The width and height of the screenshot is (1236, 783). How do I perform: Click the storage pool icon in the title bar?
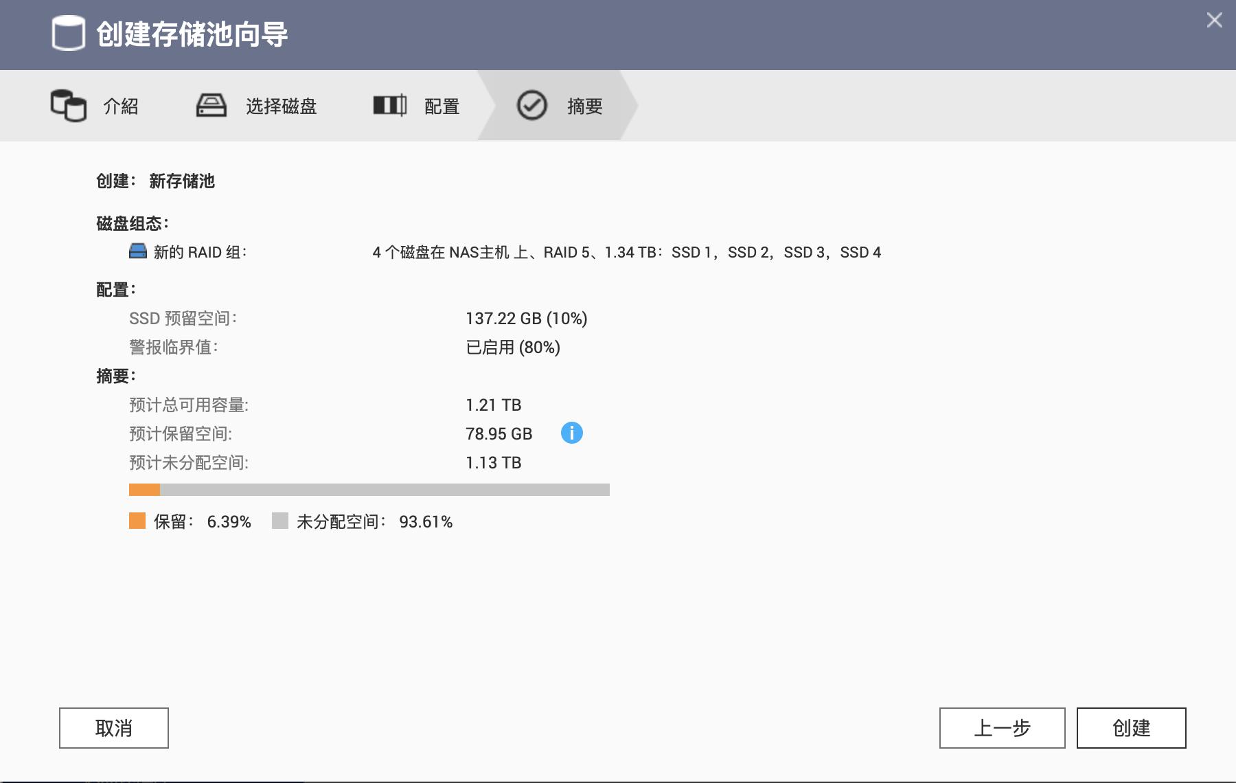point(69,34)
